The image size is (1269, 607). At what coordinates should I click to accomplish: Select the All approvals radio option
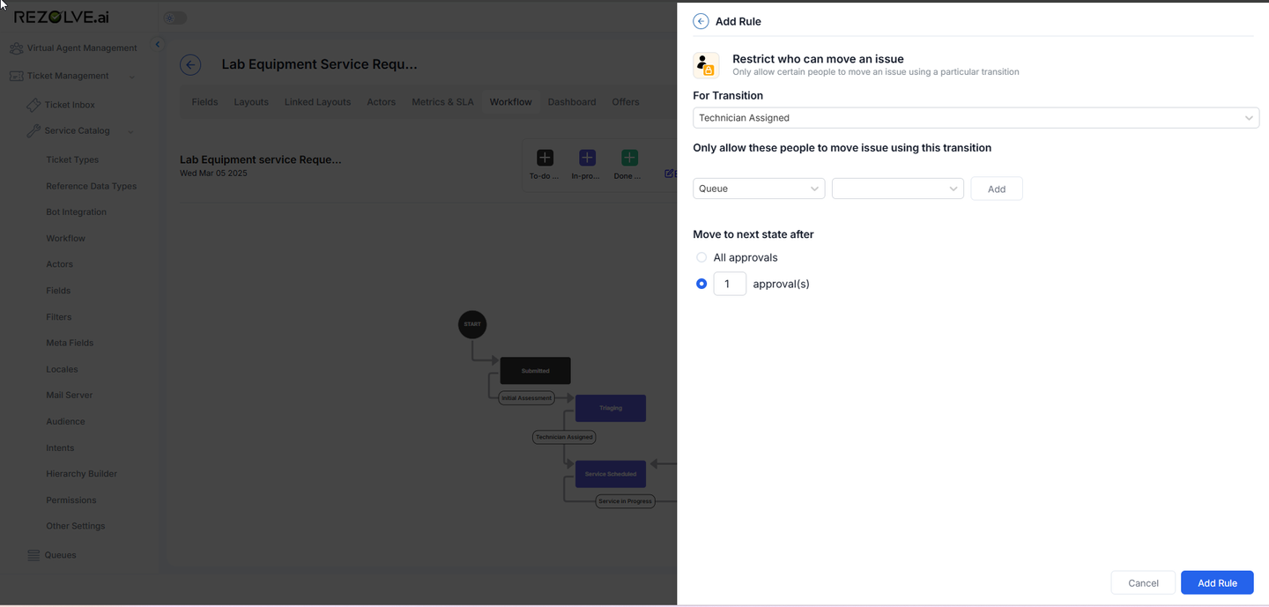(x=701, y=257)
